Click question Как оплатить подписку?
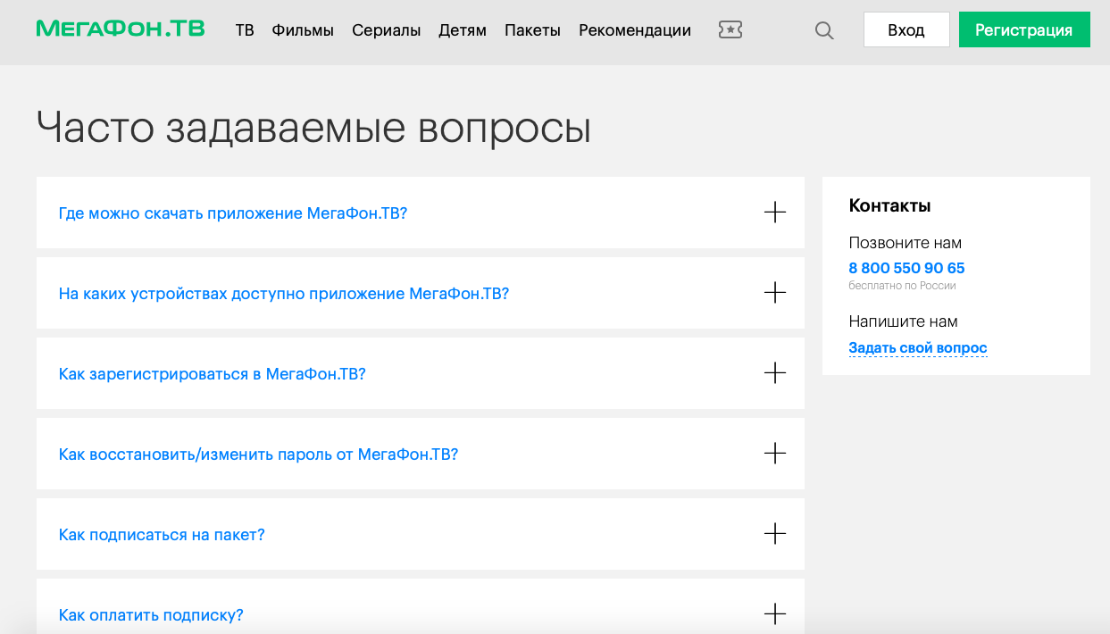Screen dimensions: 1110x634 (151, 615)
